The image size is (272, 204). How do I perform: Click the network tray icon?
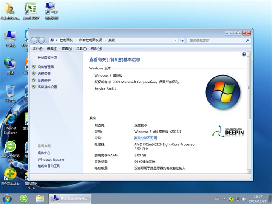point(237,199)
